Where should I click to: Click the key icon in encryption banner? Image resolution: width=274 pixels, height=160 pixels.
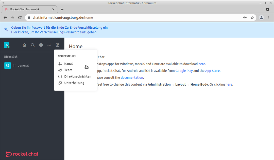click(6, 29)
